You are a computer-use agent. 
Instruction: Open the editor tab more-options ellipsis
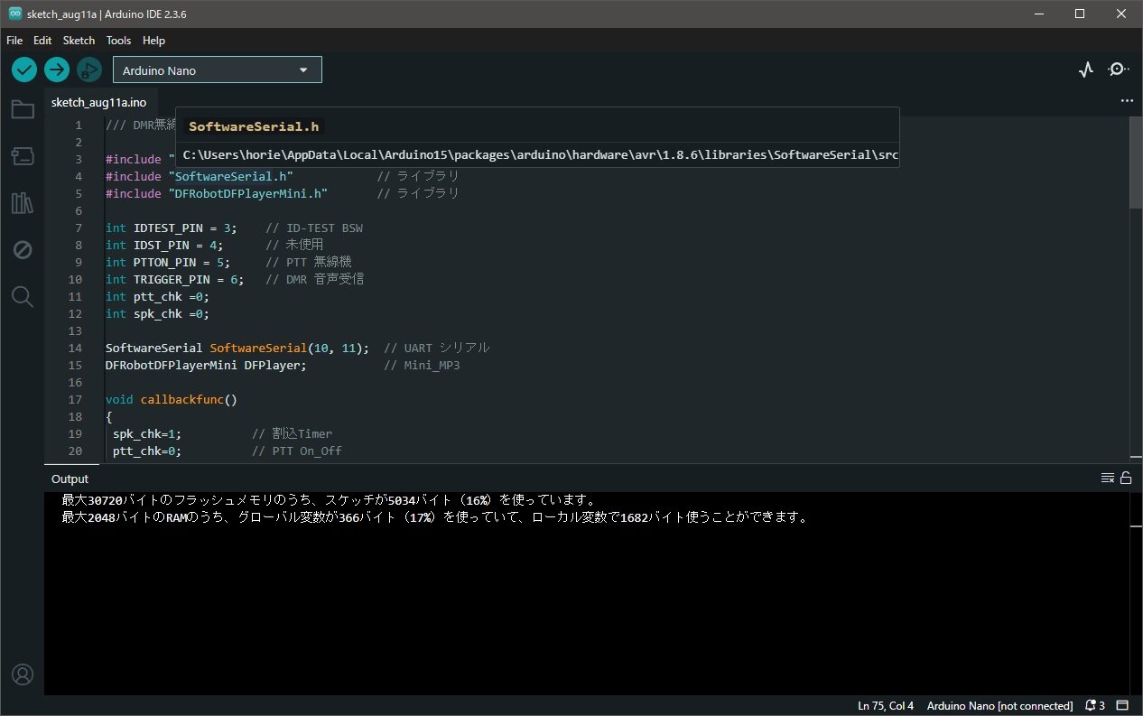click(x=1126, y=102)
